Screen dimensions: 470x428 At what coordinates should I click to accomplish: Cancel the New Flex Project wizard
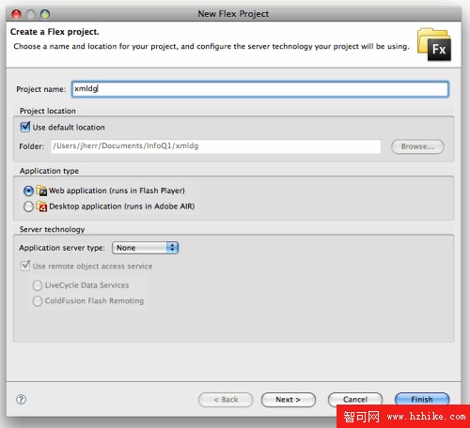pyautogui.click(x=355, y=399)
